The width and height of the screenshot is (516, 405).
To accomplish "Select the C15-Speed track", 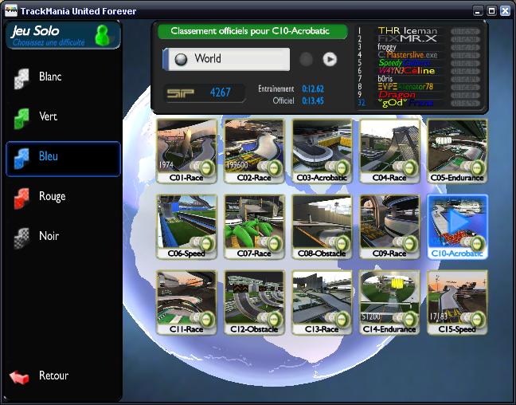I will pos(456,301).
